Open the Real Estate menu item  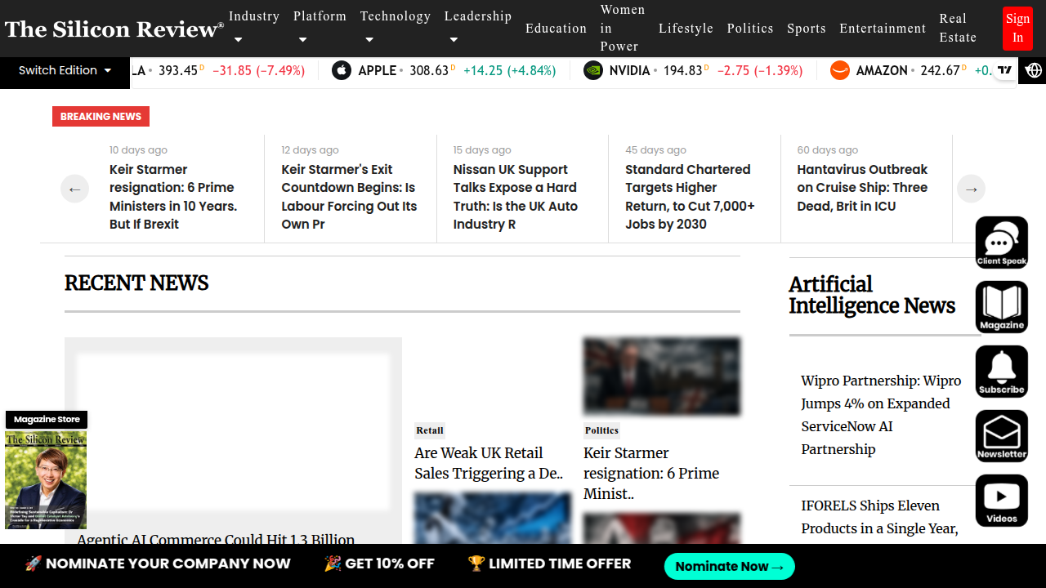tap(958, 28)
